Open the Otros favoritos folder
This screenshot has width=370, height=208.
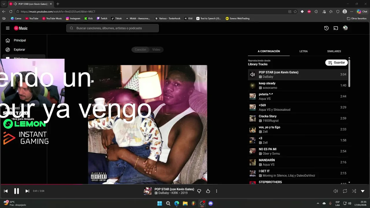(x=357, y=18)
